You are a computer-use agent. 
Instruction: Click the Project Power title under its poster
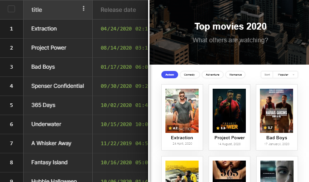pyautogui.click(x=229, y=138)
